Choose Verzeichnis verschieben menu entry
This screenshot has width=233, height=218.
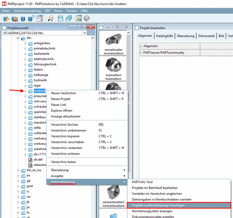(87, 142)
